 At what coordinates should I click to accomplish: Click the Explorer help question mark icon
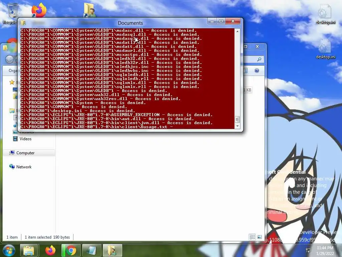(x=257, y=71)
